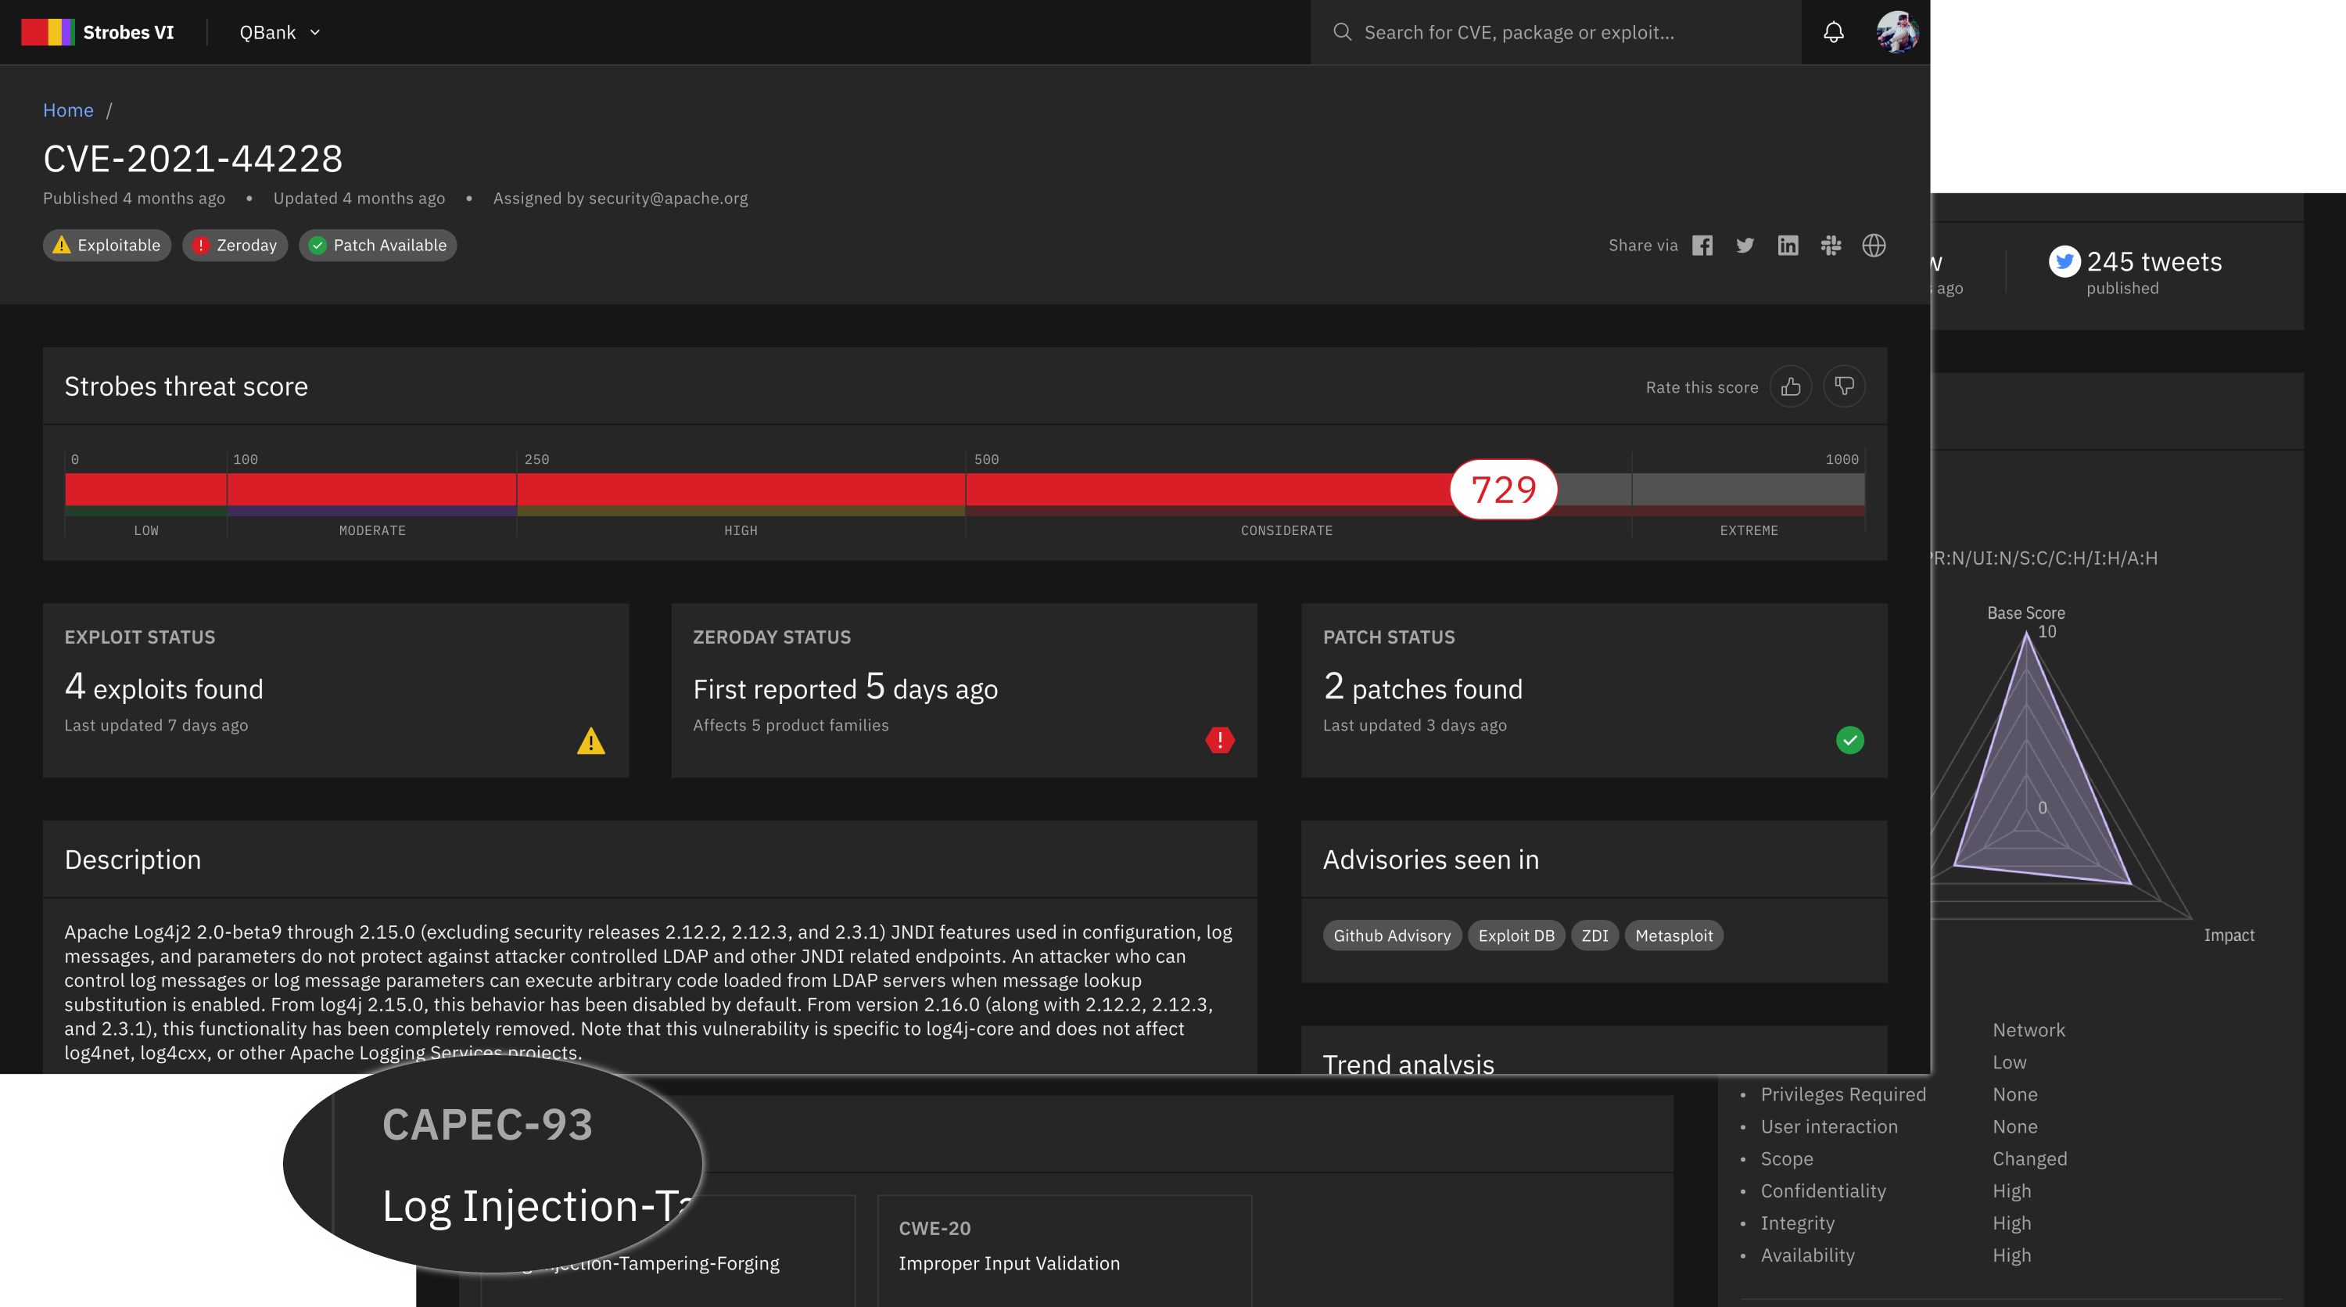
Task: Click the Trend analysis heading
Action: 1408,1062
